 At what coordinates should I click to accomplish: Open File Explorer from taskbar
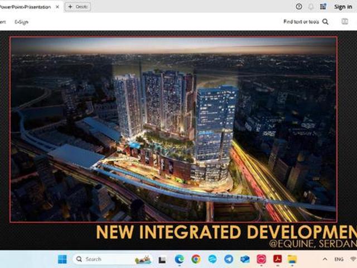click(x=292, y=259)
